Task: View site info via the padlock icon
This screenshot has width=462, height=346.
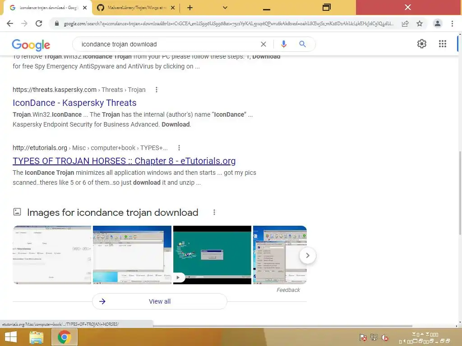Action: (x=57, y=23)
